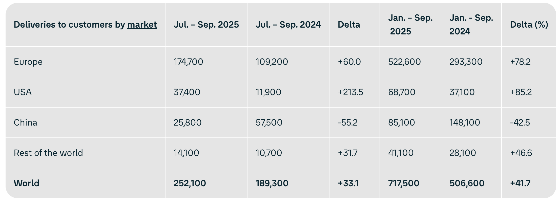Click the Rest of the world value 10,700

pos(268,153)
